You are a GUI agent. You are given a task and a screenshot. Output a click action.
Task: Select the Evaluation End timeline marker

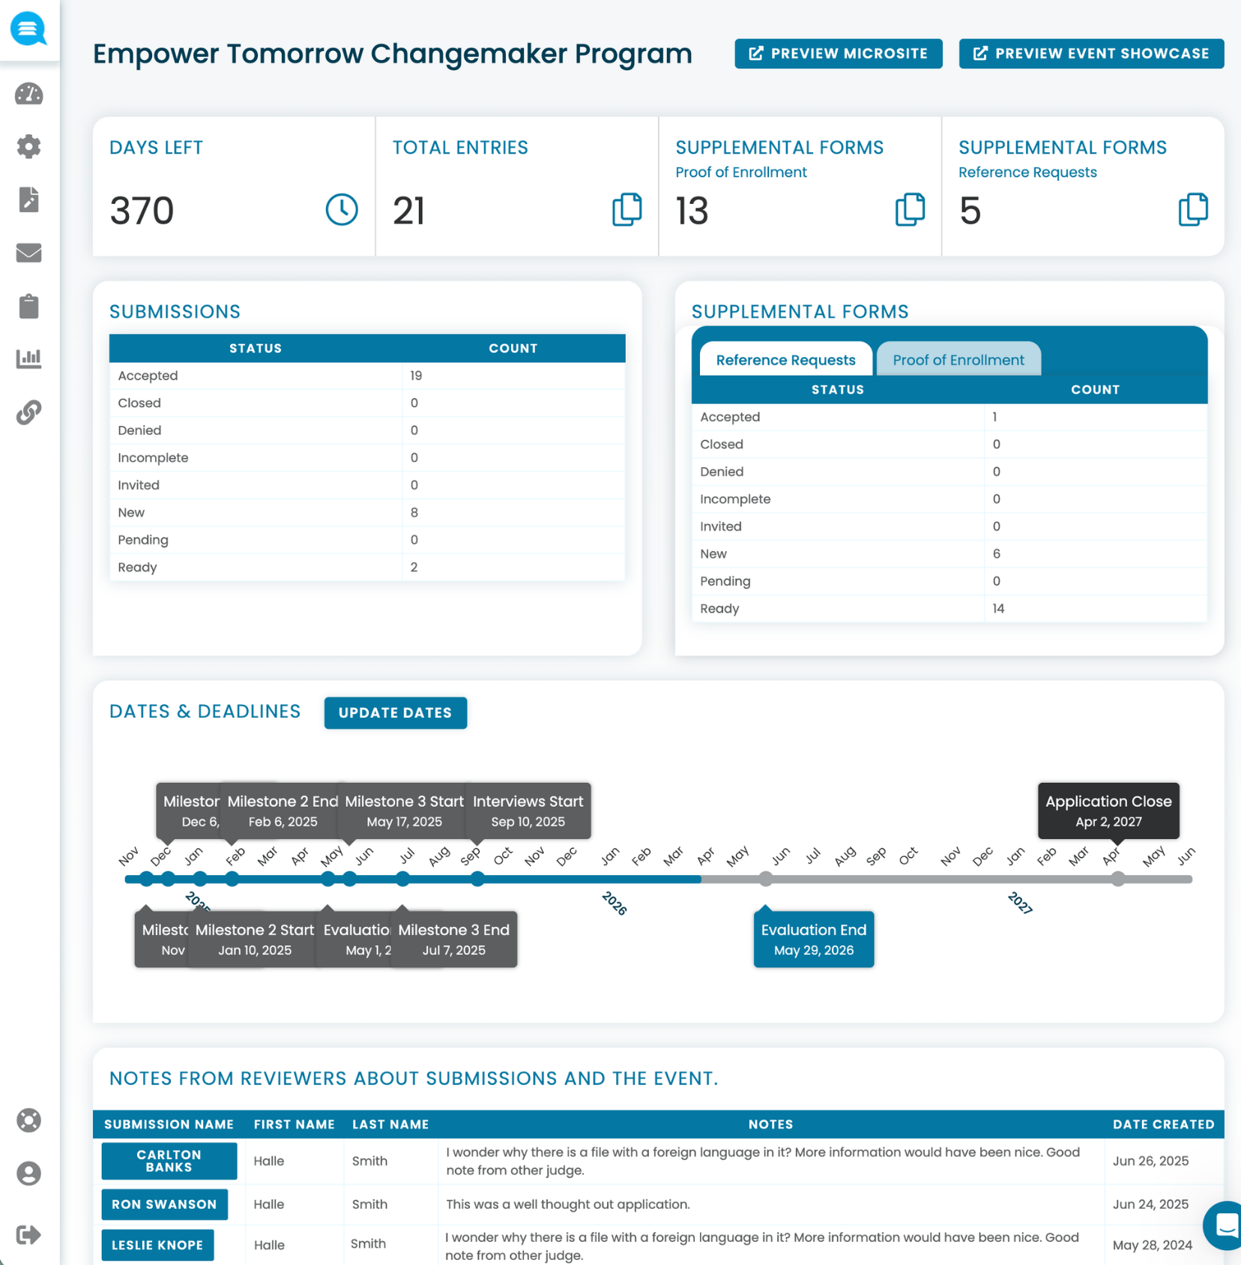tap(813, 939)
